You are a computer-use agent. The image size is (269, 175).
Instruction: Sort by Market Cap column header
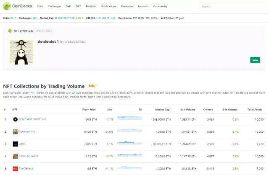point(162,110)
